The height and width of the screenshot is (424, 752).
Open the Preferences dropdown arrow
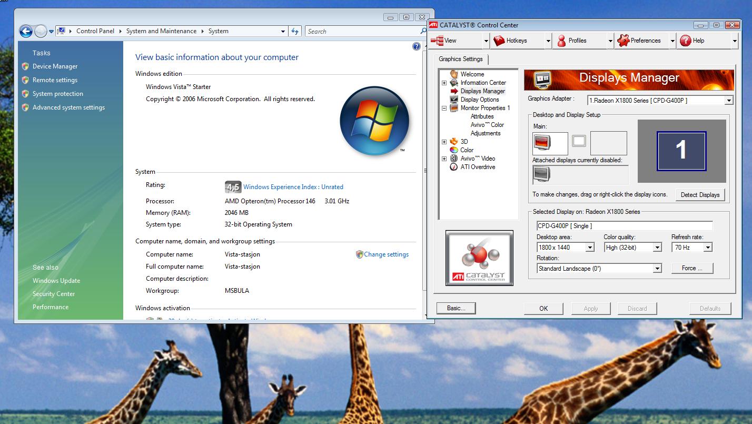click(x=672, y=41)
